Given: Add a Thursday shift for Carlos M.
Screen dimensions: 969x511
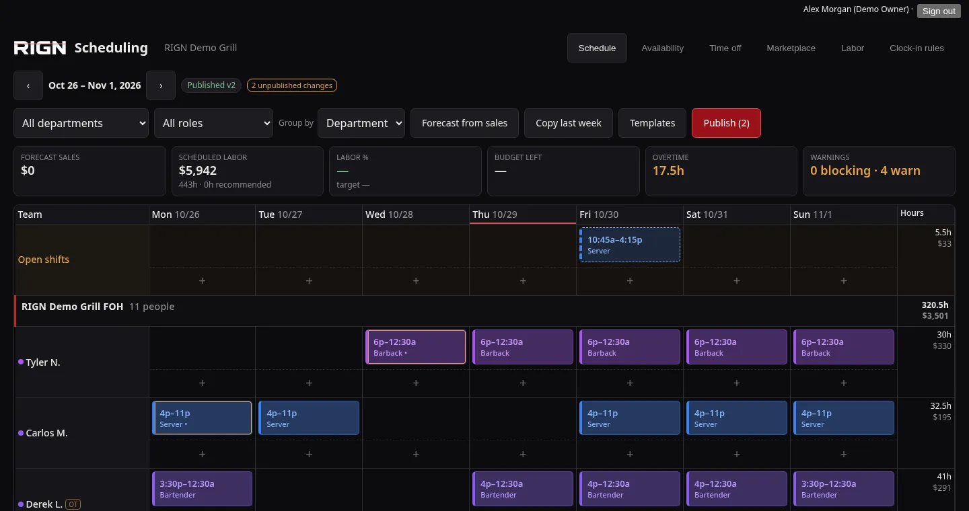Looking at the screenshot, I should click(523, 455).
